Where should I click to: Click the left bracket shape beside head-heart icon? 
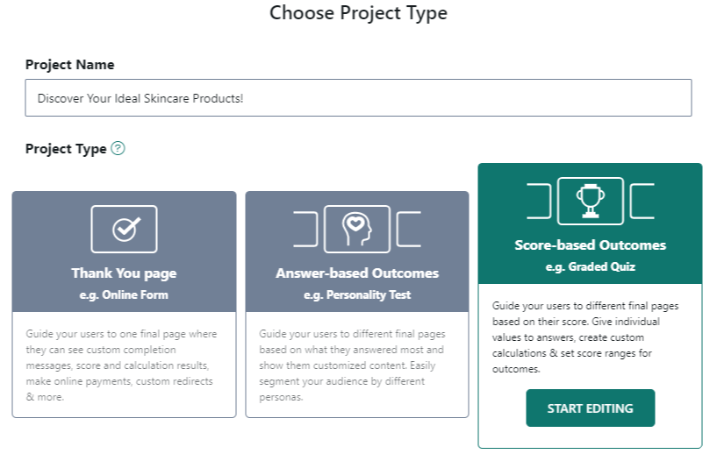tap(305, 229)
